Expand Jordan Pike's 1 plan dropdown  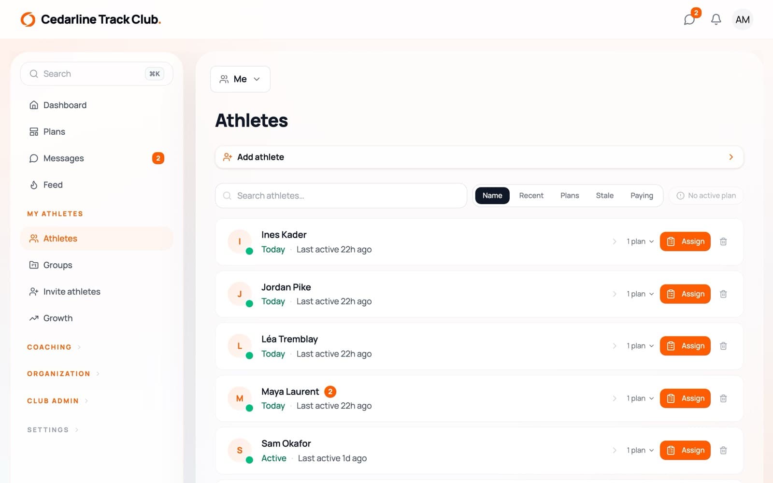(640, 294)
